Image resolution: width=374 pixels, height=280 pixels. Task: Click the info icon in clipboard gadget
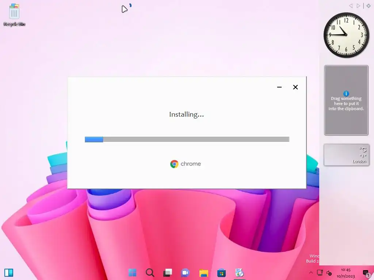click(346, 94)
